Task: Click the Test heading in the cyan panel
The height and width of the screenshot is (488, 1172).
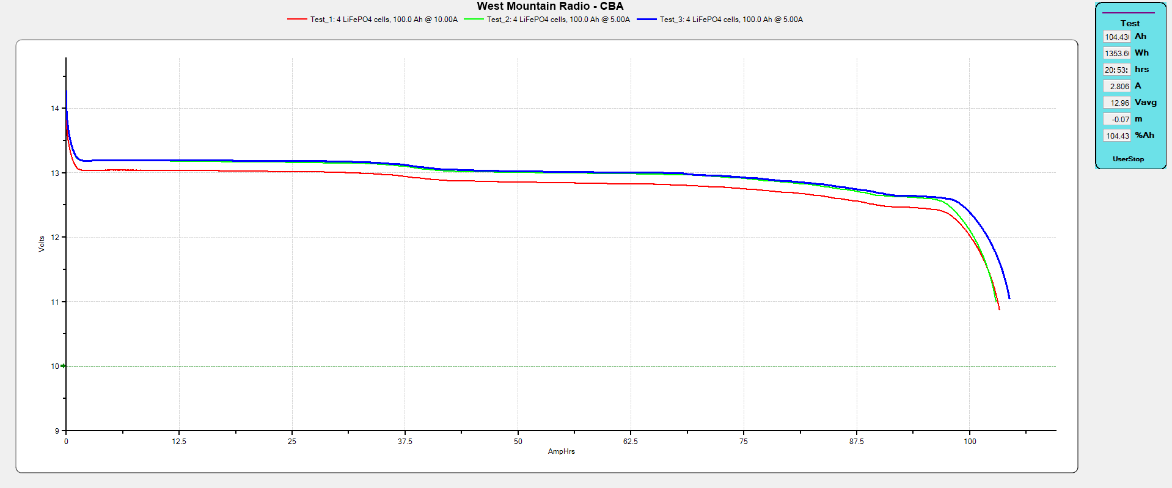Action: pyautogui.click(x=1130, y=23)
